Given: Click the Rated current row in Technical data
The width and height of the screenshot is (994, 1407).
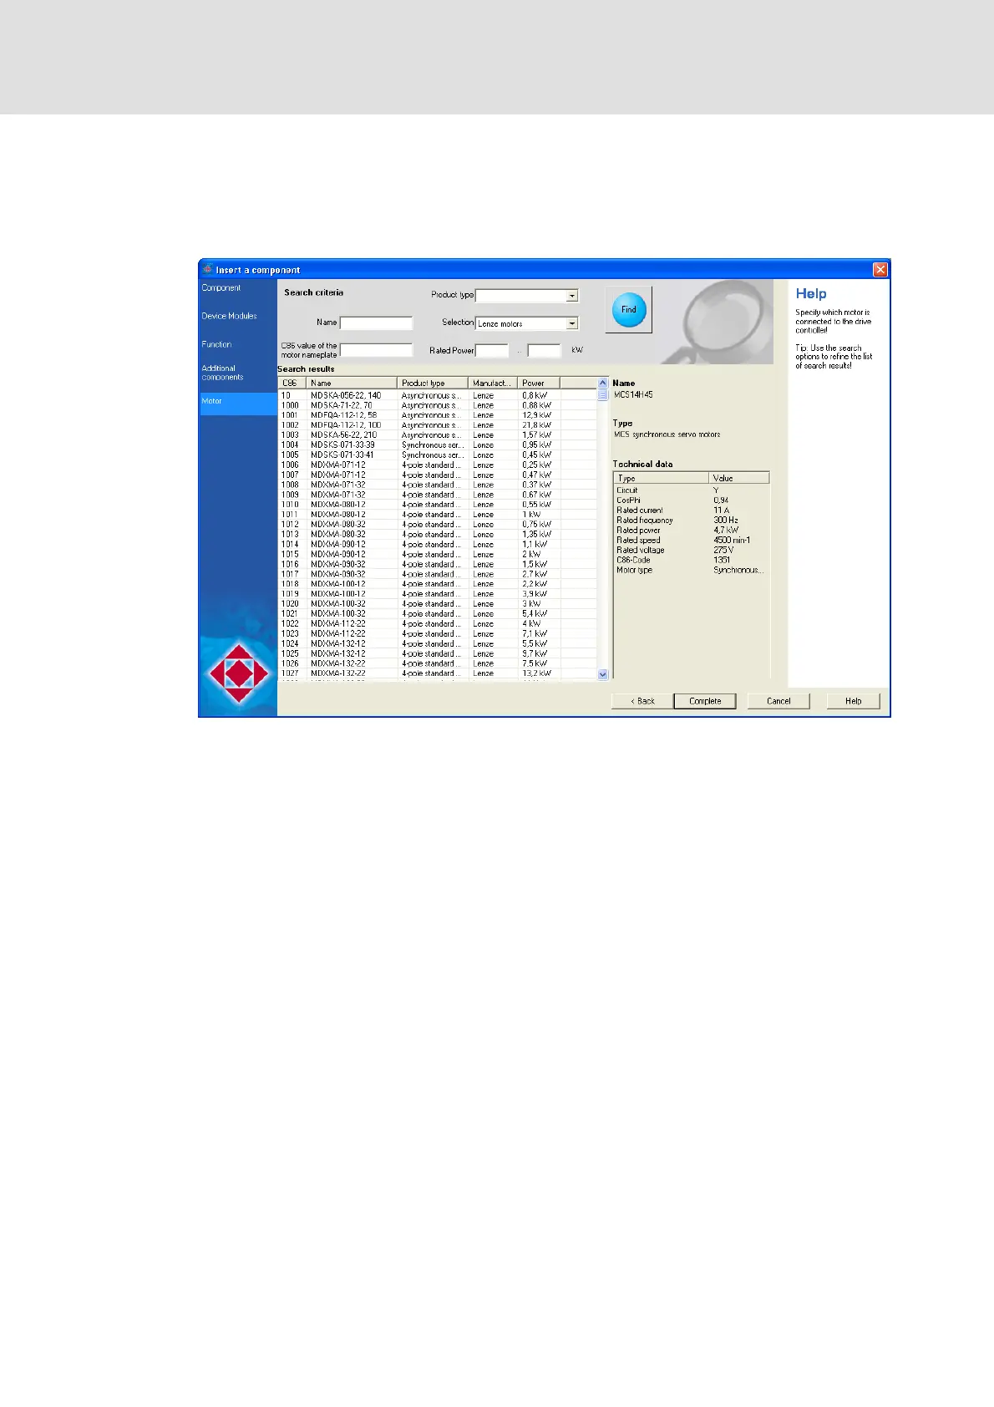Looking at the screenshot, I should coord(691,510).
